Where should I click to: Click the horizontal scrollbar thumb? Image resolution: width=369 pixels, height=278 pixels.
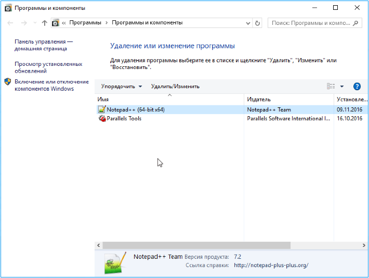(196, 245)
